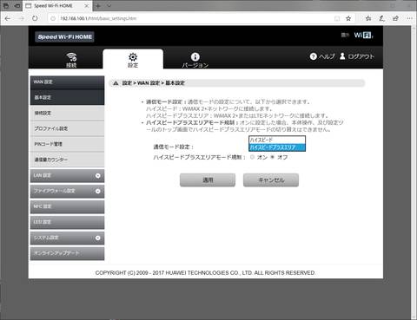The width and height of the screenshot is (417, 320).
Task: Open the 接続 tab with Wi-Fi icon
Action: point(71,60)
